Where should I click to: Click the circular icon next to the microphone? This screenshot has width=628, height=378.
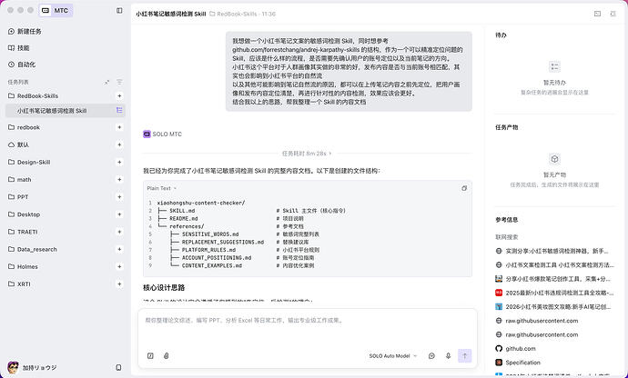431,355
